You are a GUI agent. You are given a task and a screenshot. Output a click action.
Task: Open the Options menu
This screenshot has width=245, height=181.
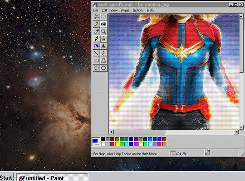(x=138, y=10)
